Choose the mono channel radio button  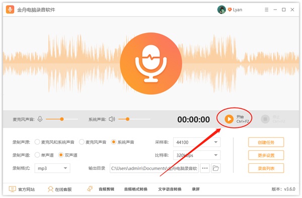tap(37, 155)
